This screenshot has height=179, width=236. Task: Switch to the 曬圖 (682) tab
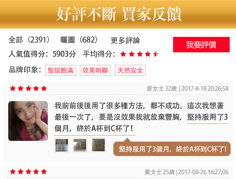(79, 40)
